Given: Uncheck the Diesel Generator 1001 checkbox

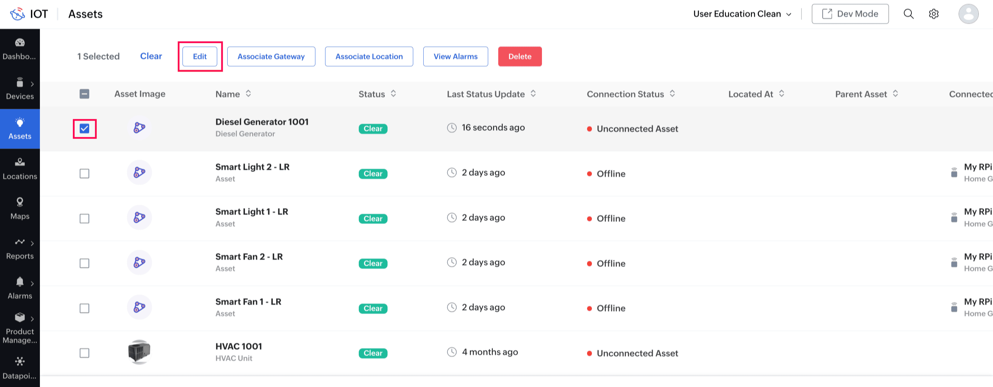Looking at the screenshot, I should (x=84, y=129).
